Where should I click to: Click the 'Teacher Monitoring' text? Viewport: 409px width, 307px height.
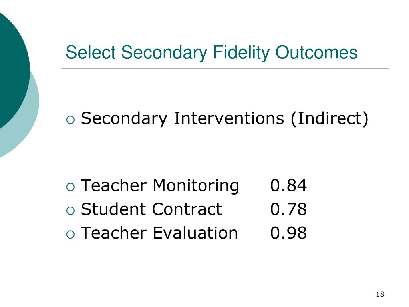(160, 186)
